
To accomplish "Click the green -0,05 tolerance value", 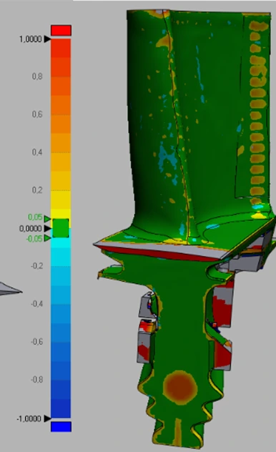I will (x=34, y=239).
